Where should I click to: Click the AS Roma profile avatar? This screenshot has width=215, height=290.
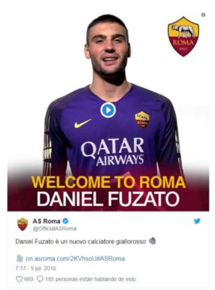(x=23, y=224)
